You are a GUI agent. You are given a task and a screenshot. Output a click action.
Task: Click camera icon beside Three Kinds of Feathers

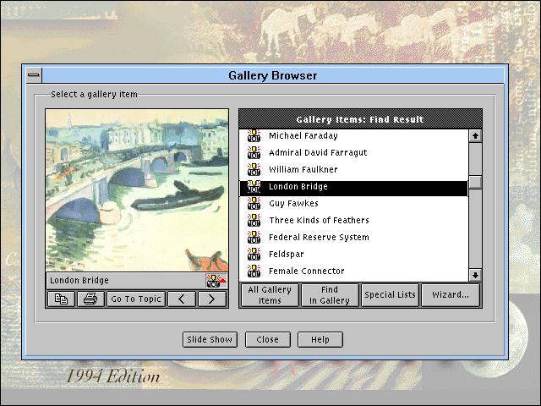click(254, 220)
